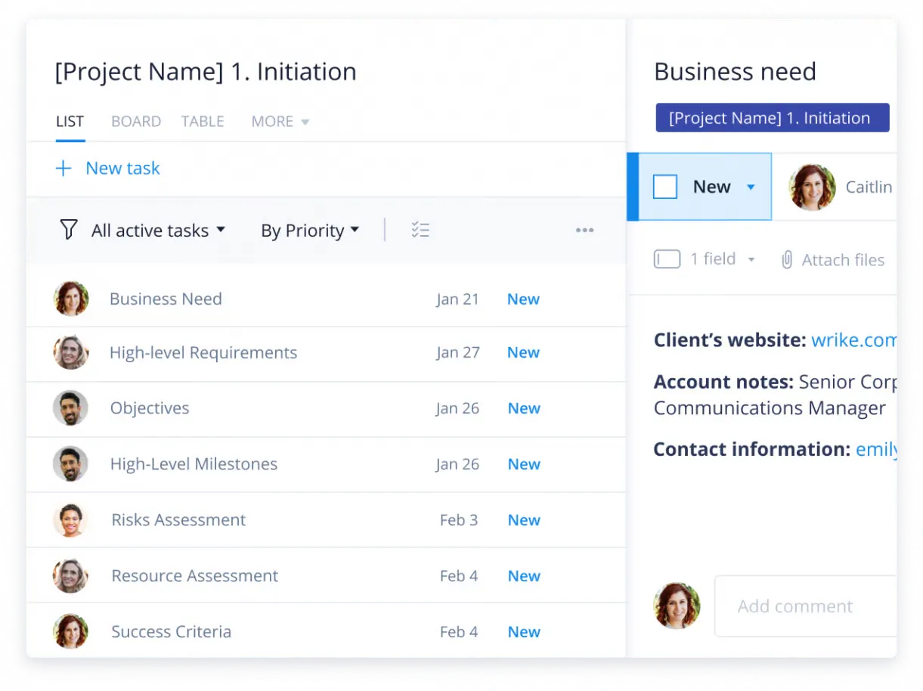Switch to the LIST tab
This screenshot has height=691, width=923.
point(70,121)
